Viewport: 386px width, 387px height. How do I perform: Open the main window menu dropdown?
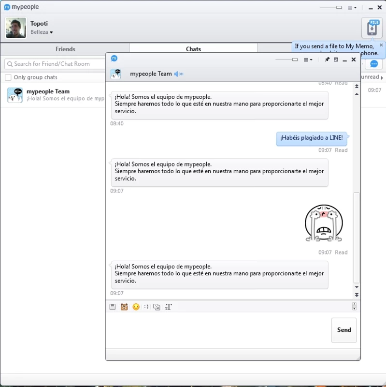tap(352, 7)
